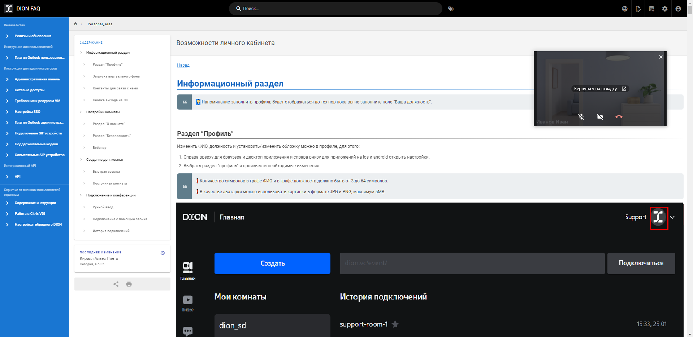Click the edit page icon in header
The width and height of the screenshot is (693, 337).
point(638,9)
